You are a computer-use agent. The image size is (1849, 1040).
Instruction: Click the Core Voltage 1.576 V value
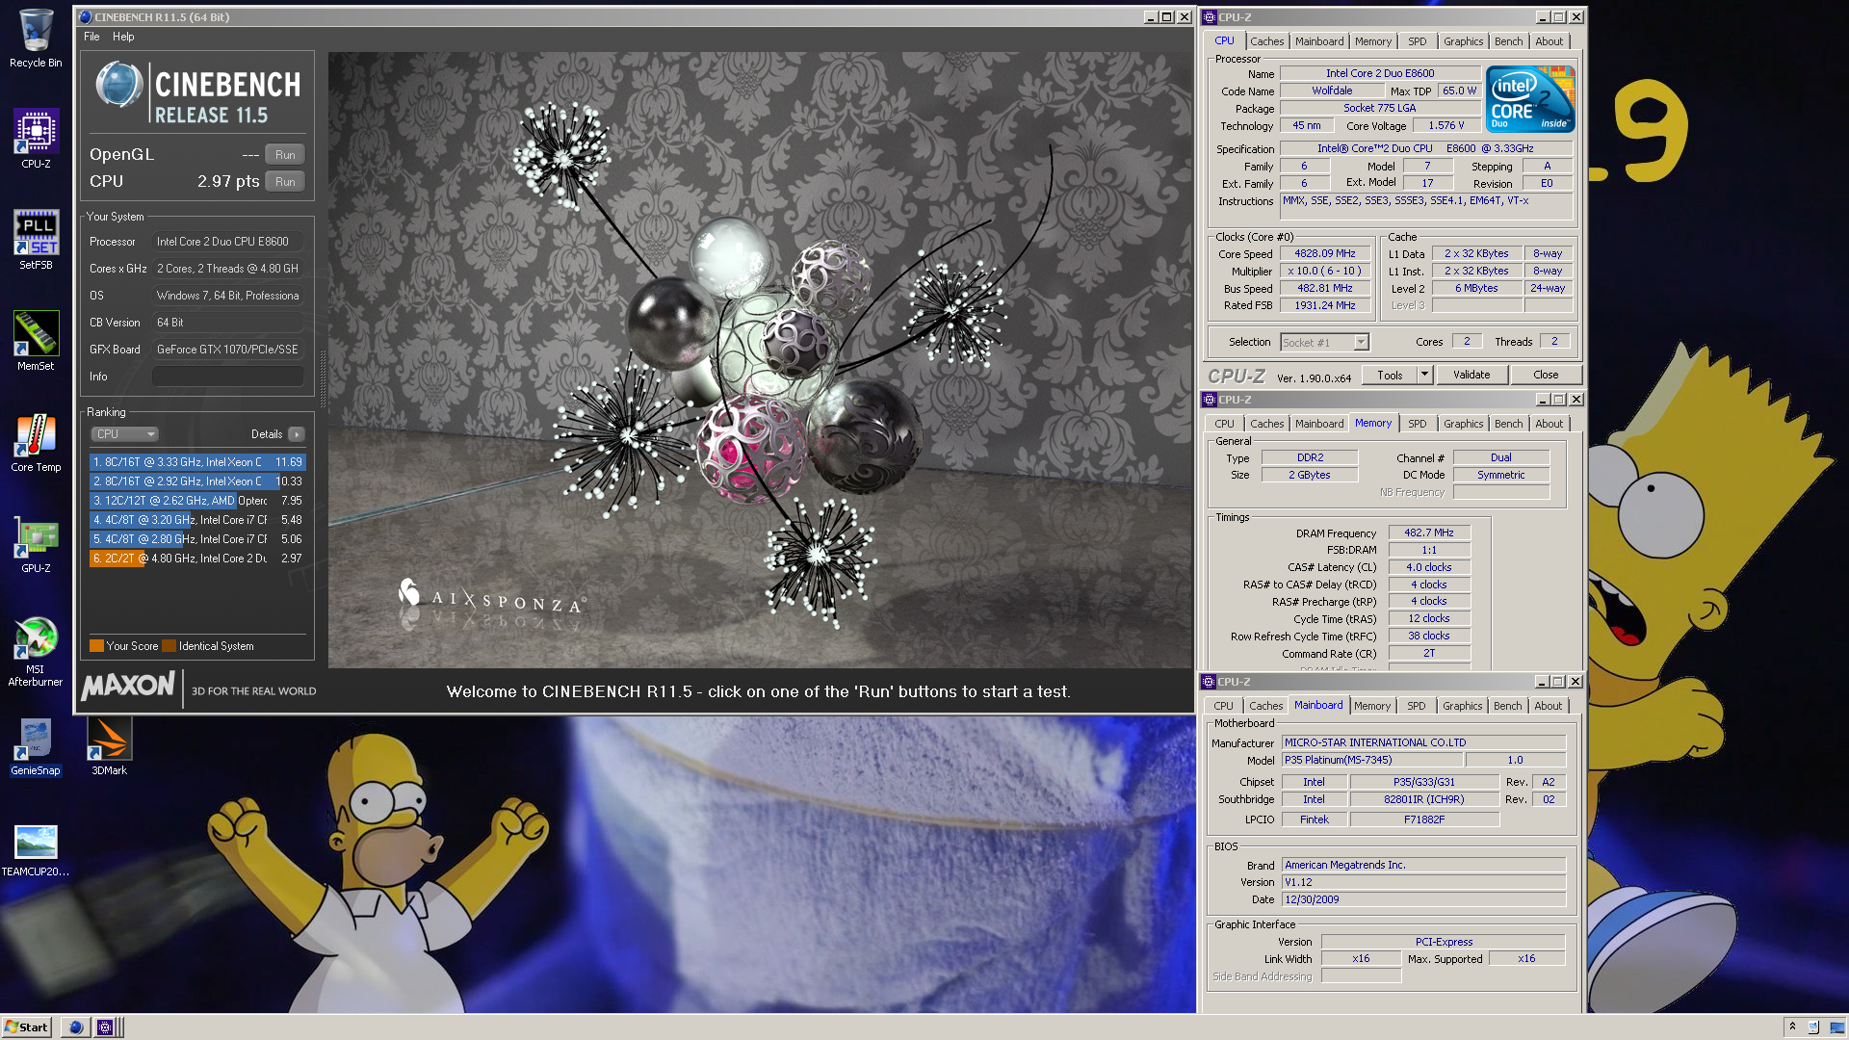[x=1445, y=126]
